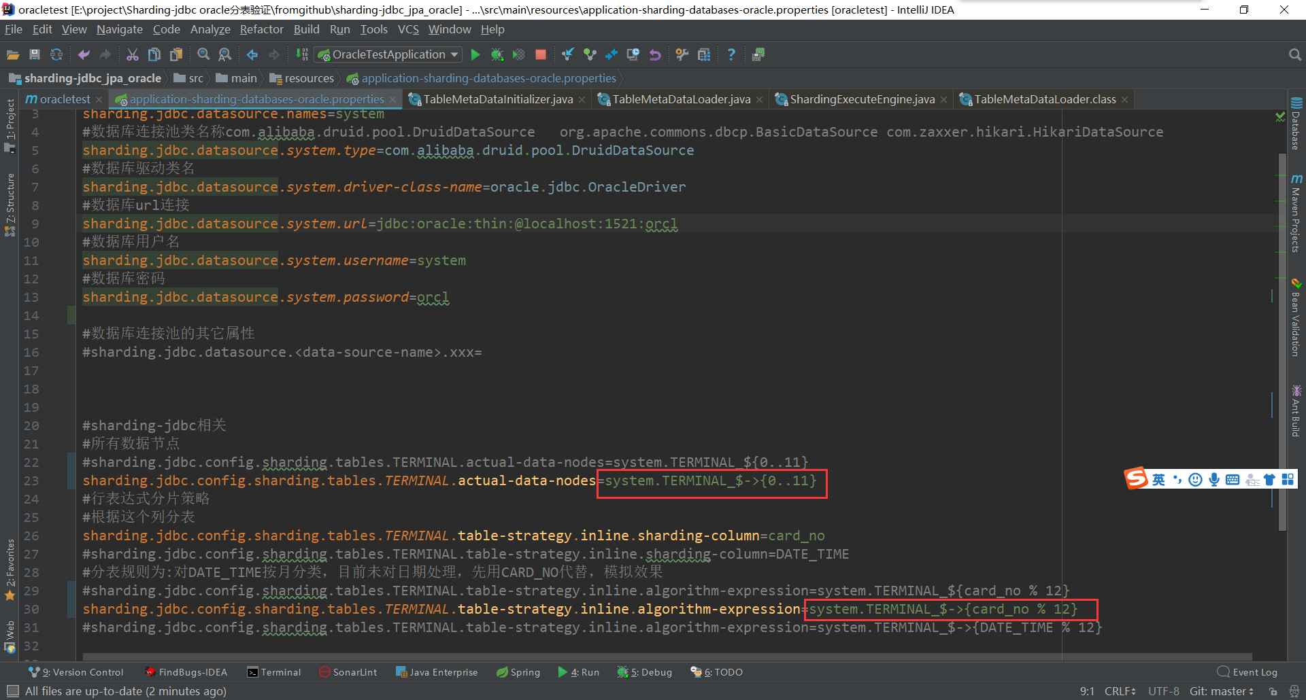Viewport: 1306px width, 700px height.
Task: Click the Debug icon in the toolbar
Action: [497, 54]
